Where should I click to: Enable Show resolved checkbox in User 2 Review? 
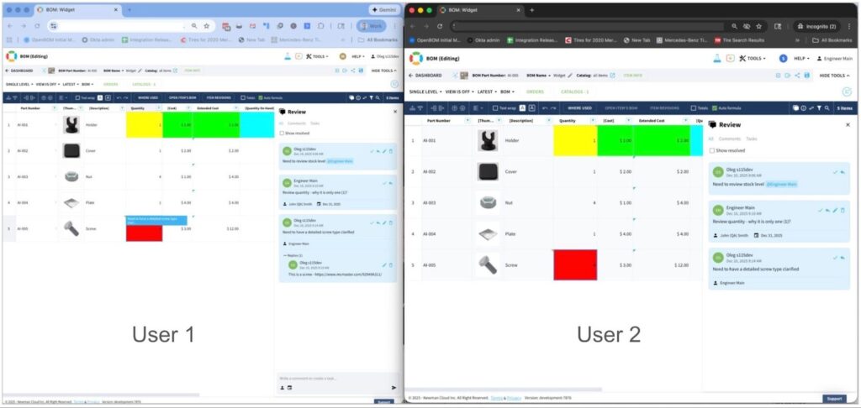point(712,150)
